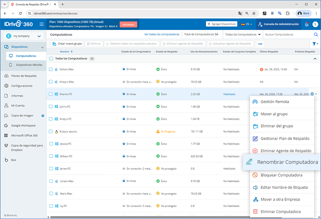Collapse the Todas las Computadoras group chevron

(x=315, y=59)
